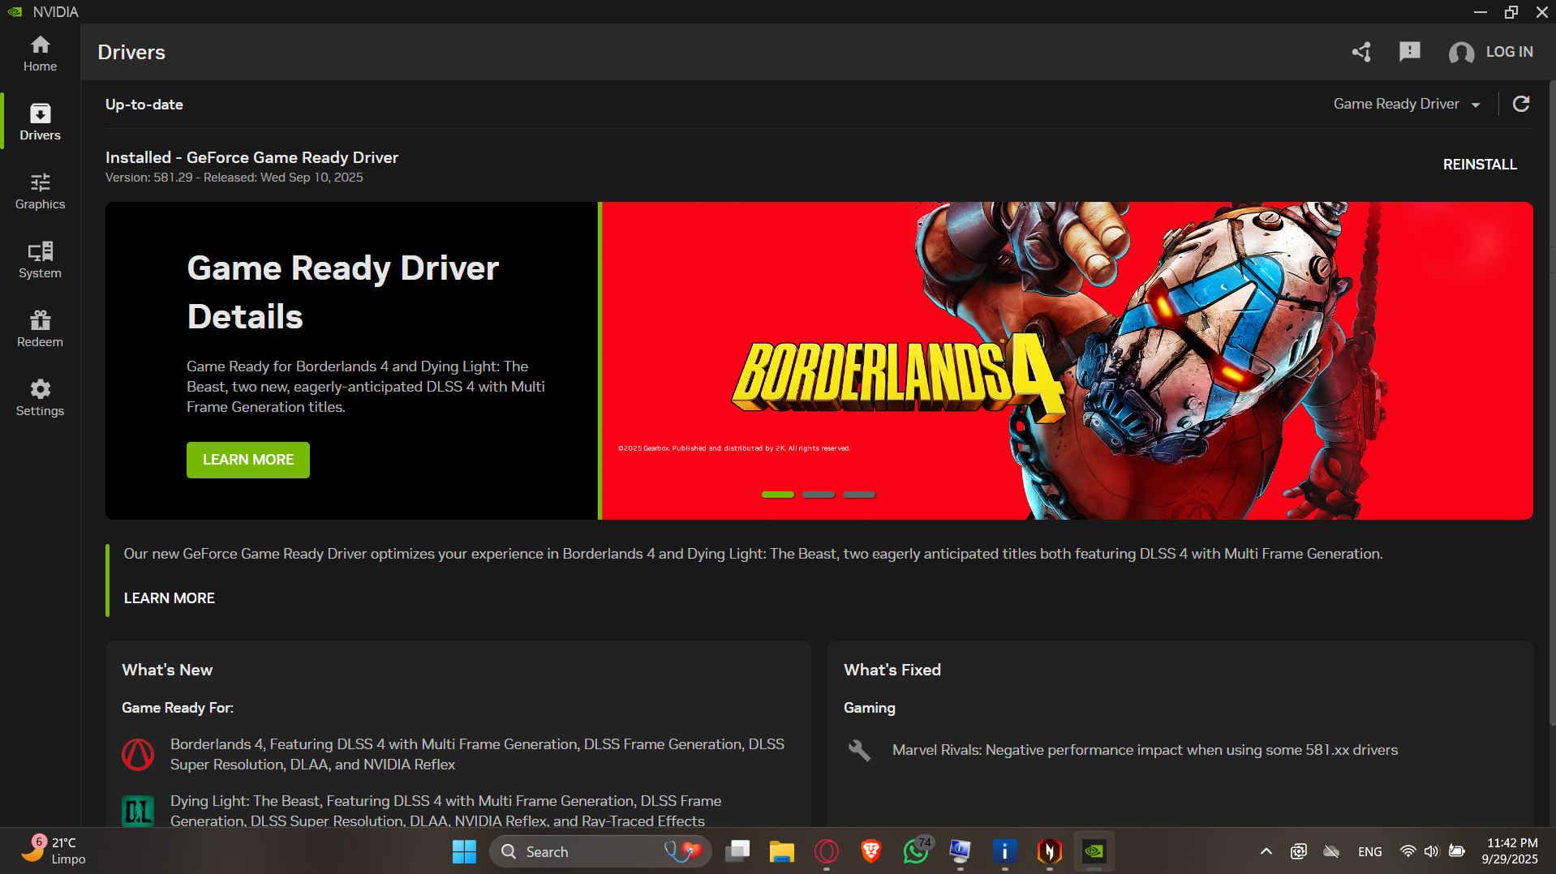Image resolution: width=1556 pixels, height=874 pixels.
Task: Select the second carousel indicator
Action: click(819, 495)
